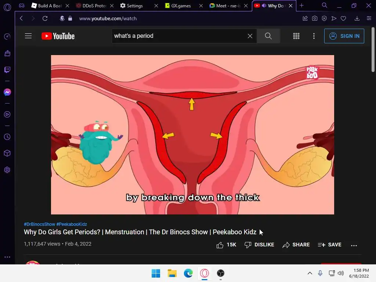This screenshot has width=376, height=282.
Task: Open the downloads icon
Action: click(x=357, y=18)
